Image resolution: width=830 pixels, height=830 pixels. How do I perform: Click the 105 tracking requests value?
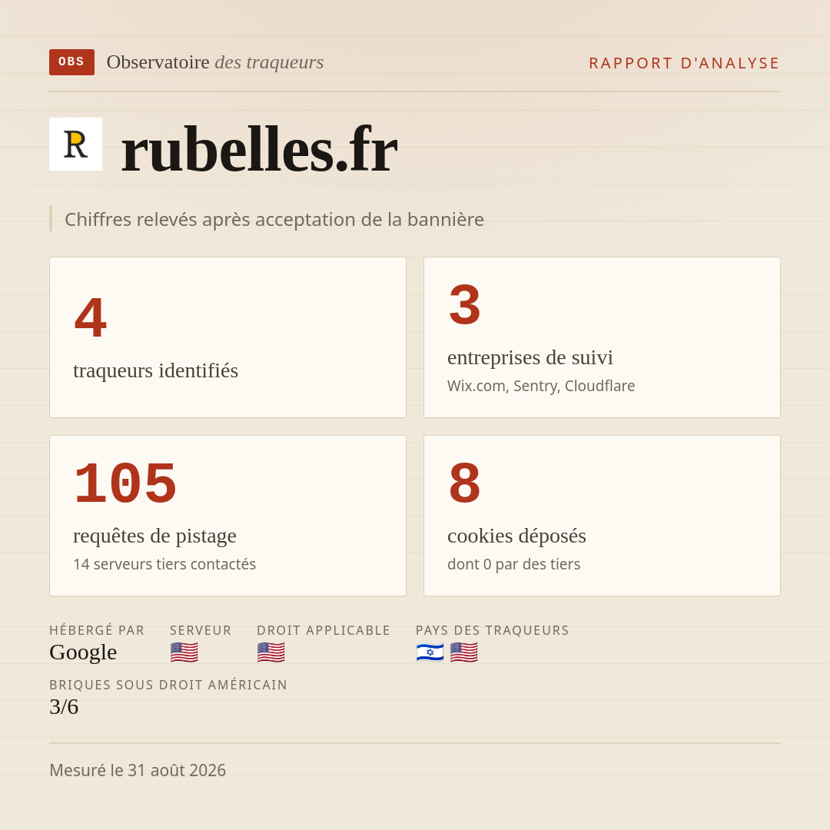click(x=125, y=483)
